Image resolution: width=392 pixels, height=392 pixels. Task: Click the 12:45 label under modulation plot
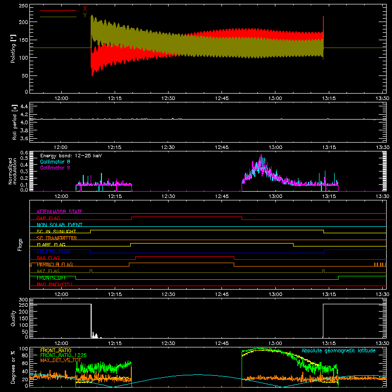pos(221,196)
